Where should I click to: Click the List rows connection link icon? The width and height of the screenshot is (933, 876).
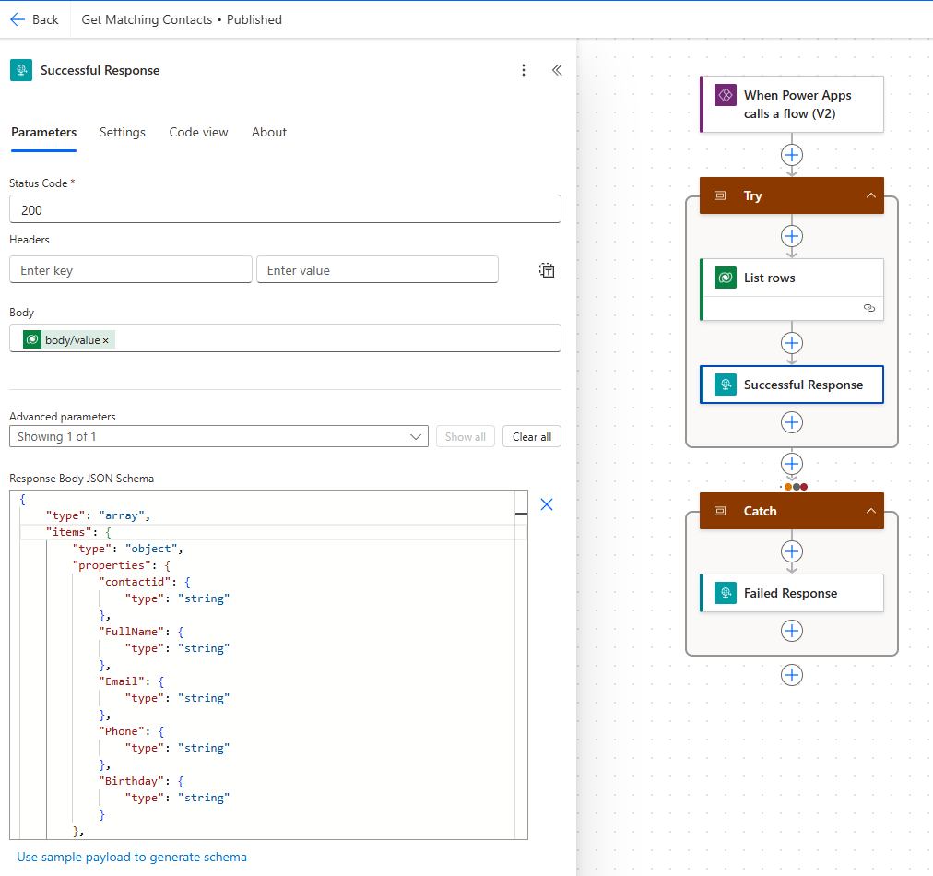pos(868,309)
